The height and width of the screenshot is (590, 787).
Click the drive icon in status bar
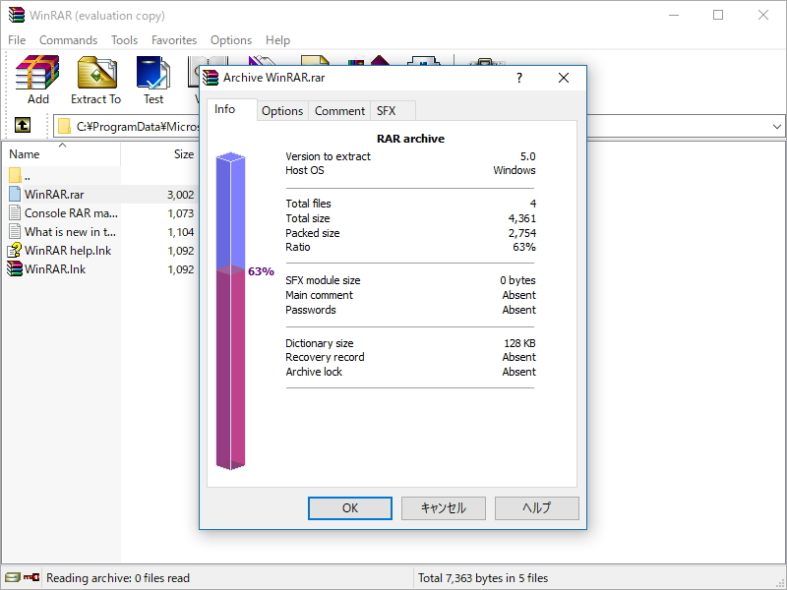coord(13,577)
